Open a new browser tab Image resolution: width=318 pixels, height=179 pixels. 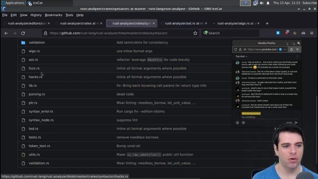267,23
